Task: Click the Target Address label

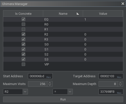Action: tap(84, 76)
